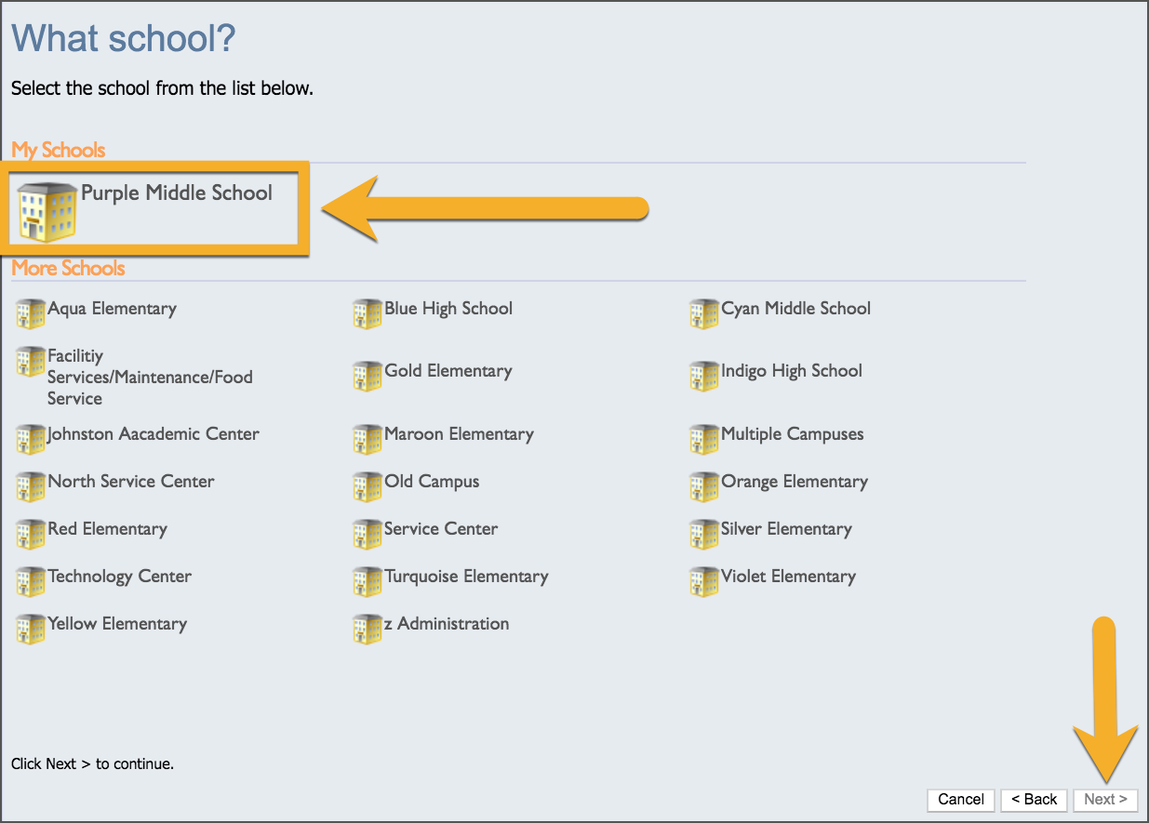Choose Technology Center text link
Screen dimensions: 1149x823
coord(120,577)
